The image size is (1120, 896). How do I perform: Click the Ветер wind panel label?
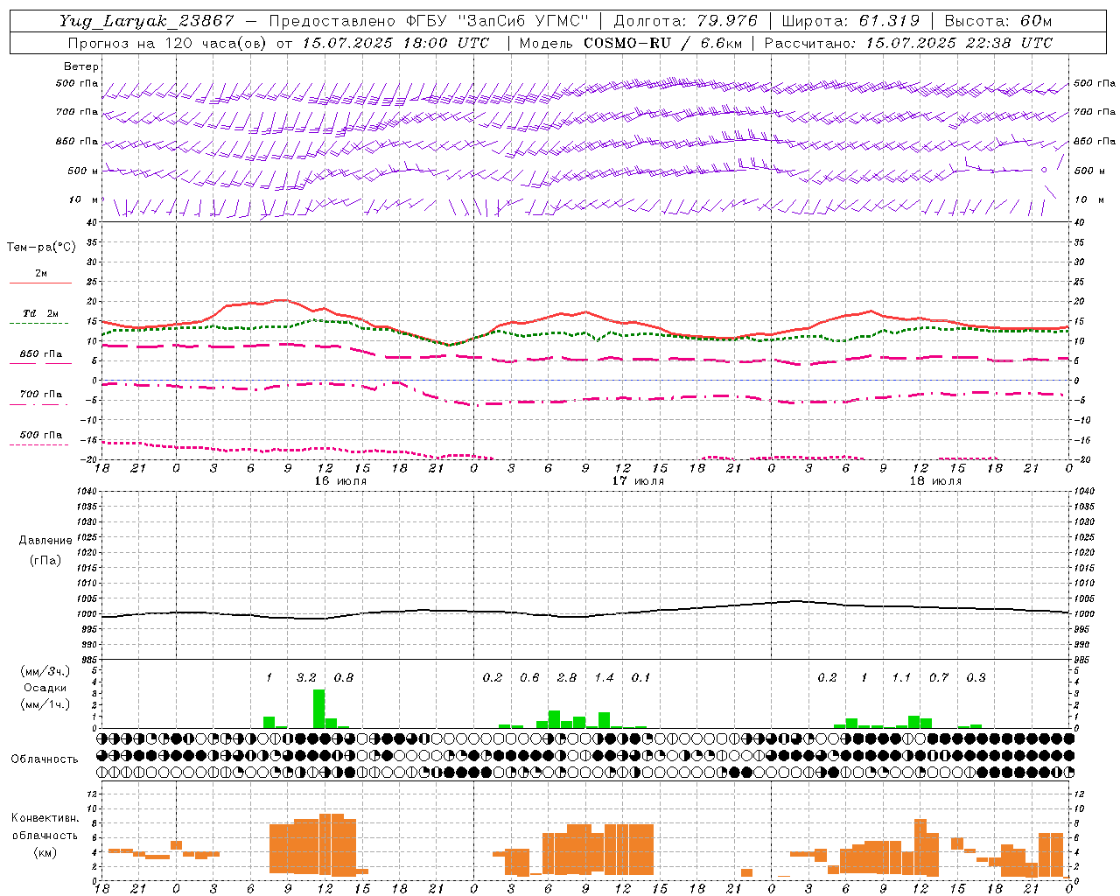tap(81, 66)
